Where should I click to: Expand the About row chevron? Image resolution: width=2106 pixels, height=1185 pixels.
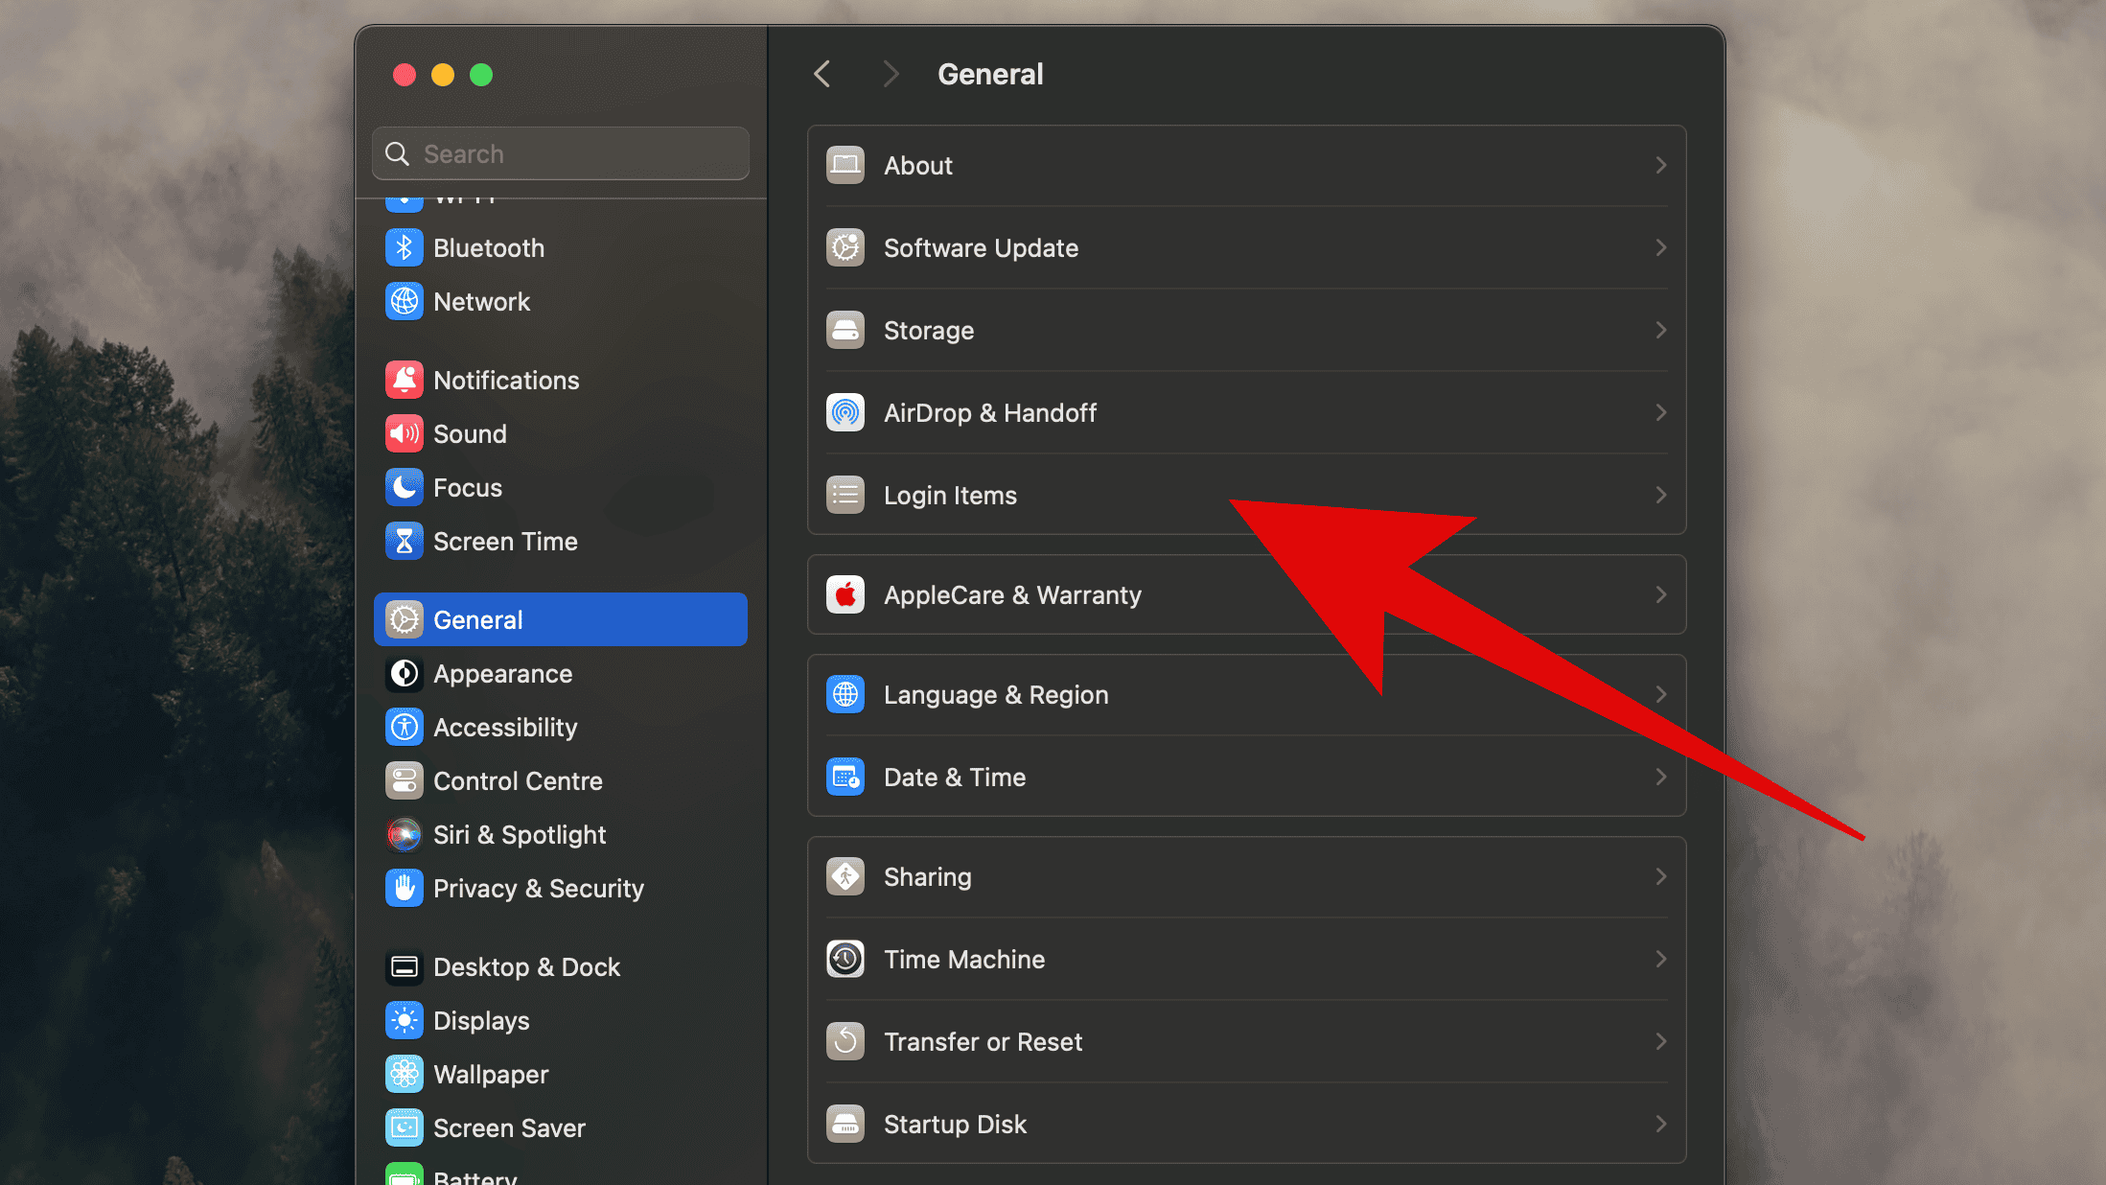(1660, 166)
